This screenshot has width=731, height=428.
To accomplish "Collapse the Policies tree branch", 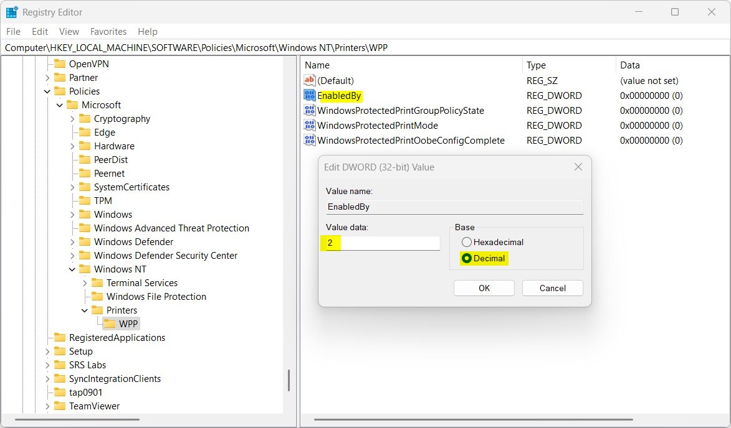I will (x=47, y=91).
